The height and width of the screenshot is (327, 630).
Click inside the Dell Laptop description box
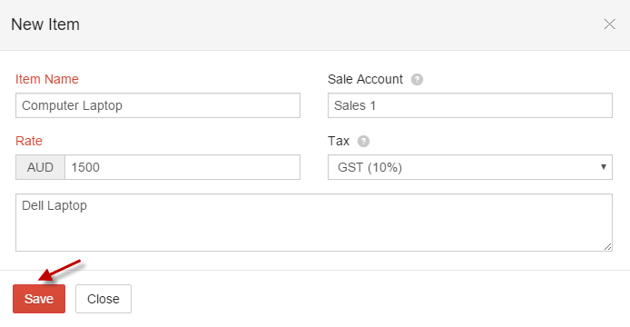click(x=314, y=223)
